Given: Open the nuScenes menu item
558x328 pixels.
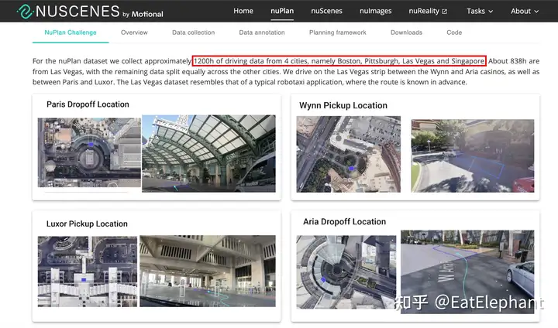Looking at the screenshot, I should pos(326,11).
